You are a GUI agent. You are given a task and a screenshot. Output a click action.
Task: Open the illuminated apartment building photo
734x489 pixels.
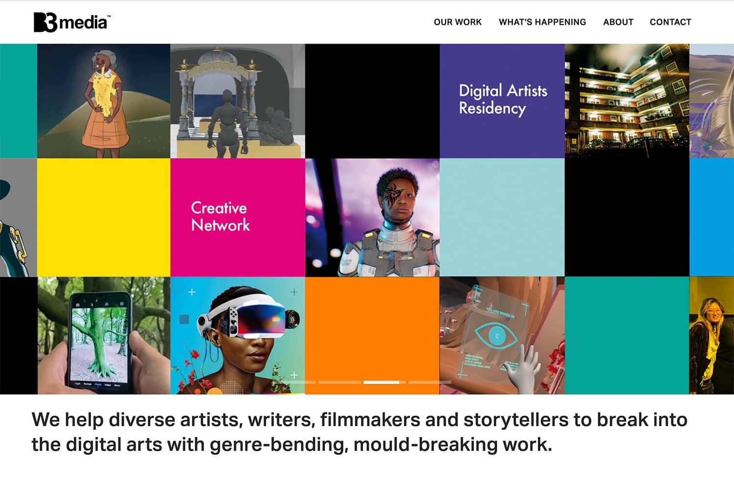627,101
